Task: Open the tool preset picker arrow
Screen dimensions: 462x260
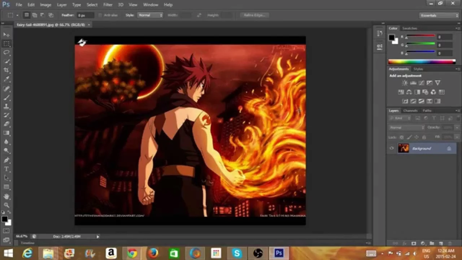Action: [17, 15]
